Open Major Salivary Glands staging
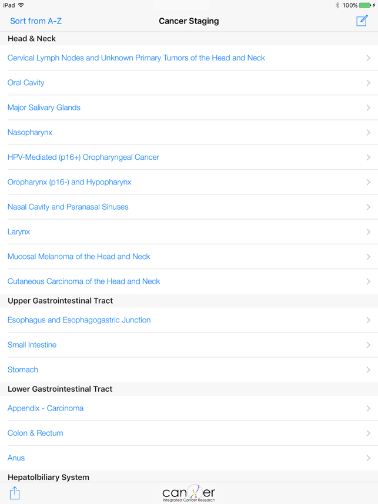378x504 pixels. (44, 107)
